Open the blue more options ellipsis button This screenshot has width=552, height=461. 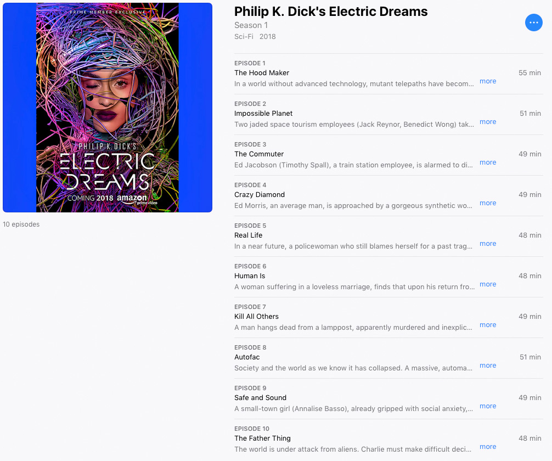pos(533,23)
